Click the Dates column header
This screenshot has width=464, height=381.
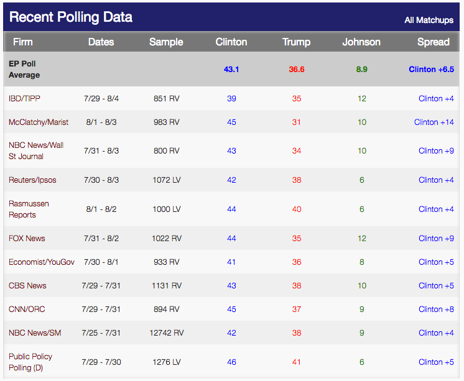coord(101,42)
